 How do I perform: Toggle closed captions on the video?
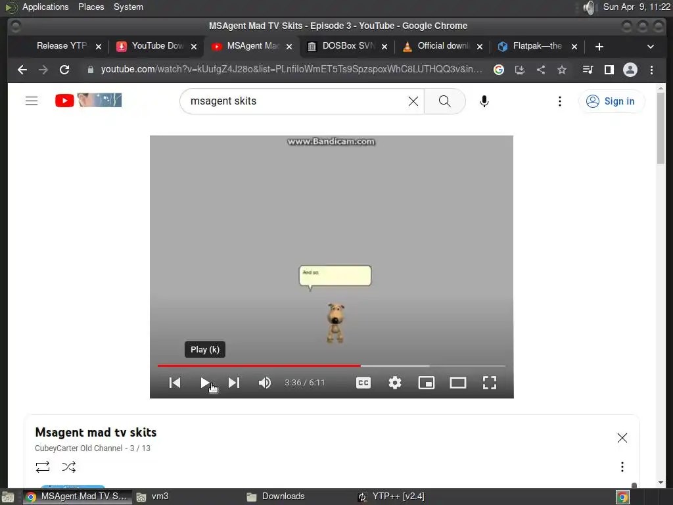pos(363,383)
